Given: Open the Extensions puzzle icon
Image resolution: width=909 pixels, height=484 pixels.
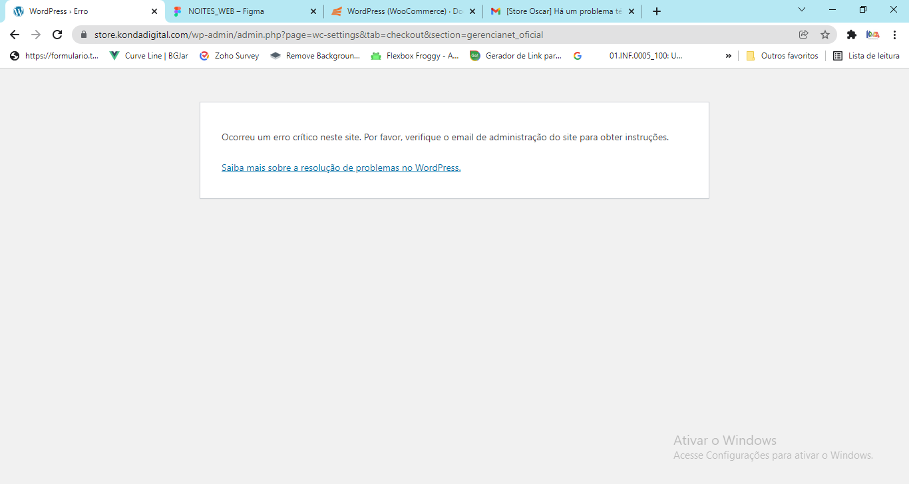Looking at the screenshot, I should [851, 35].
